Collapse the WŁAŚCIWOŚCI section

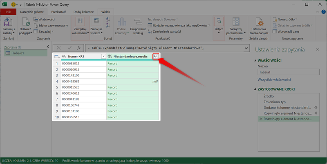click(x=255, y=60)
